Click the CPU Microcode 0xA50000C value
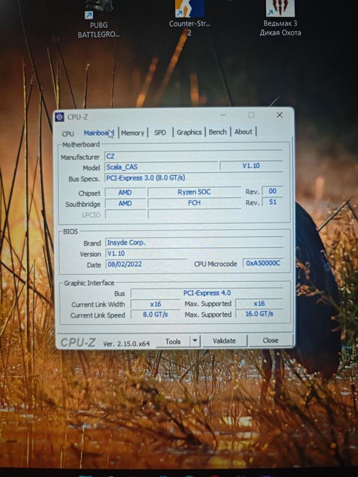Viewport: 358px width, 477px height. click(x=263, y=263)
